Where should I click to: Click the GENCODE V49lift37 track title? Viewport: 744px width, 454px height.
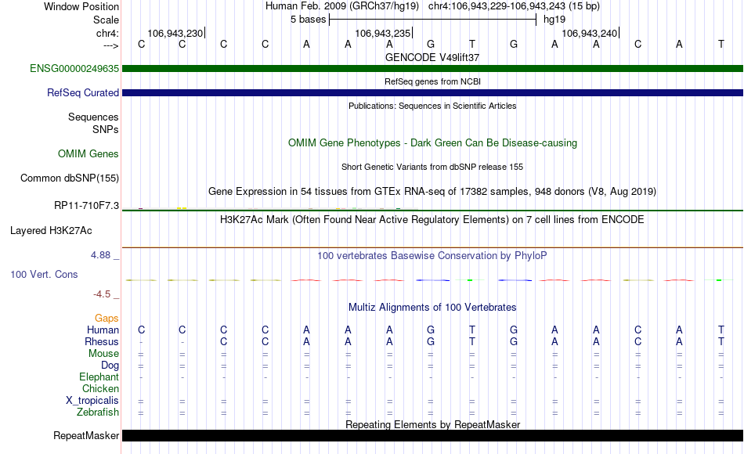pos(432,57)
